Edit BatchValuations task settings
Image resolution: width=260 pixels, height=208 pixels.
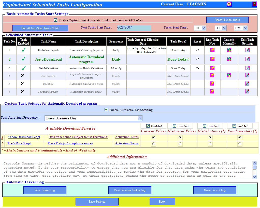[247, 68]
